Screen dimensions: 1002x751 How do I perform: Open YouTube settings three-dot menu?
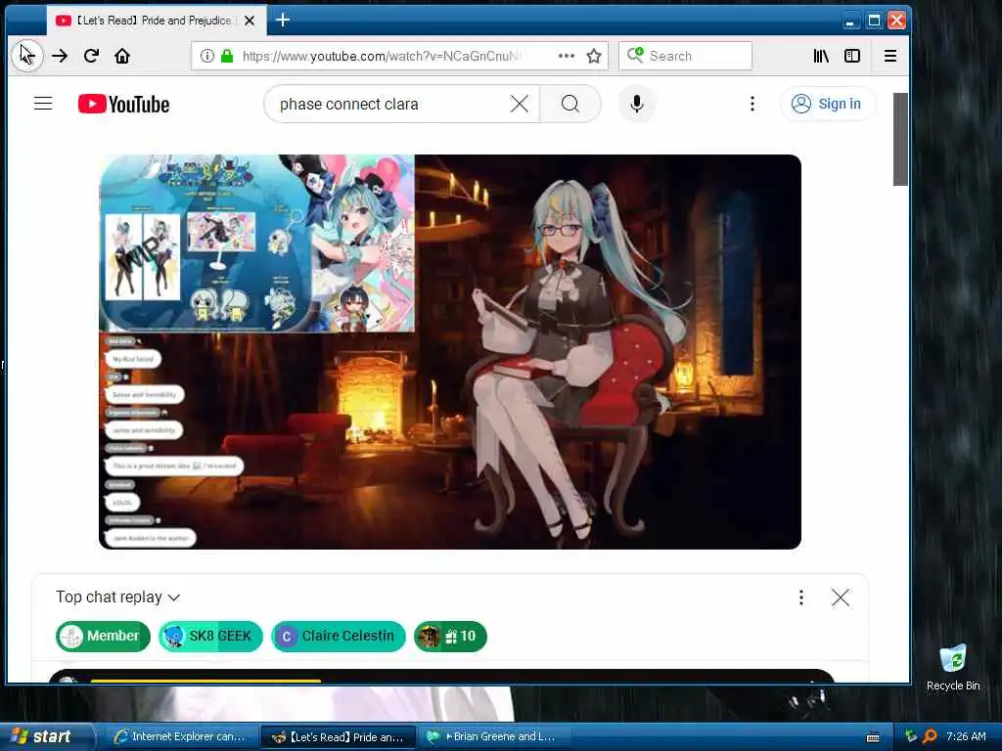pos(752,104)
